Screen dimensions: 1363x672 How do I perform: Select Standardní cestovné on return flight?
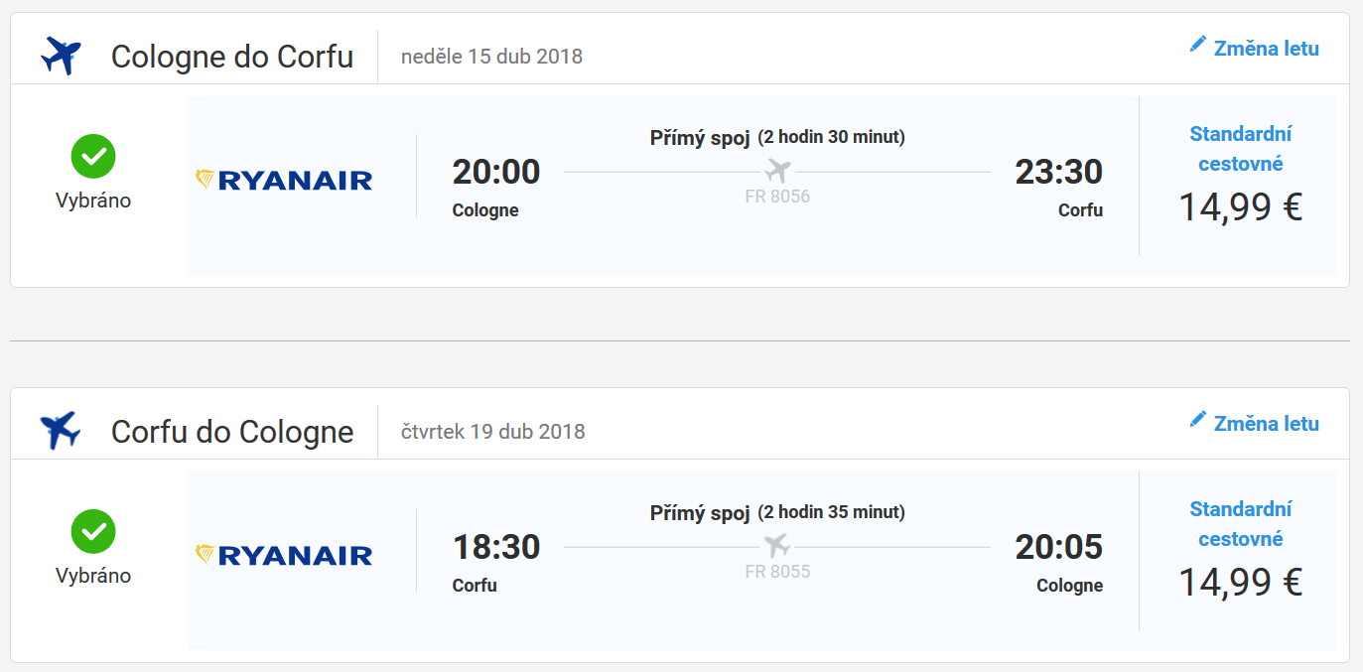[x=1241, y=524]
